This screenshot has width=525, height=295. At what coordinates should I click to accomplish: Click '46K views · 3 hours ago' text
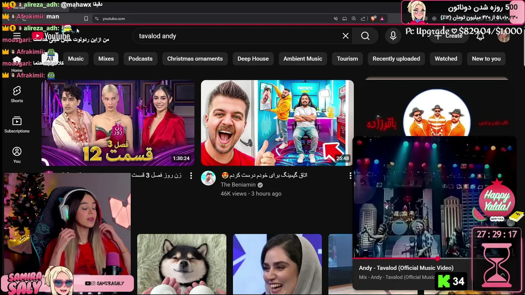251,194
